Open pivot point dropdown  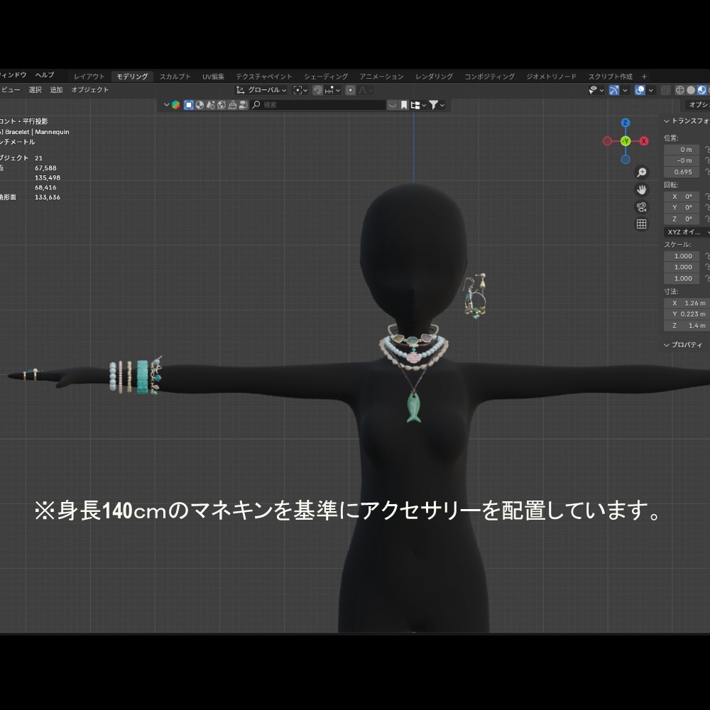pos(300,90)
